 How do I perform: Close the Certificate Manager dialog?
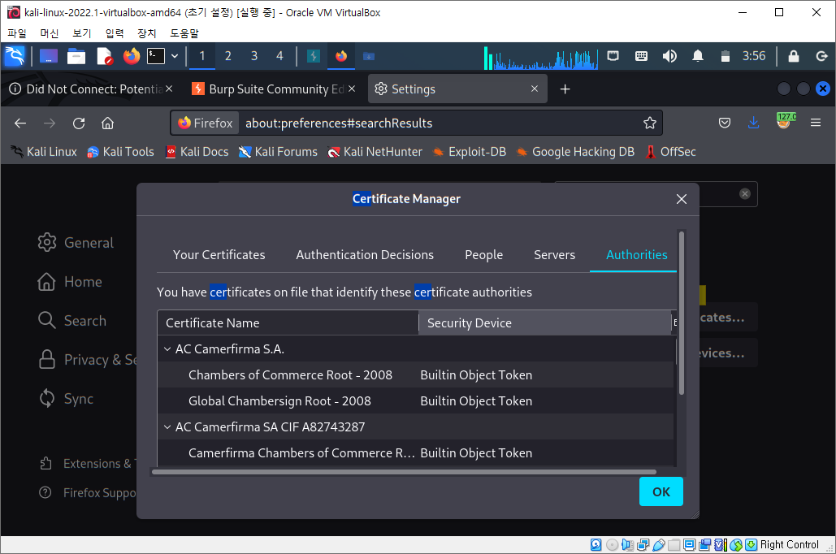[x=681, y=199]
